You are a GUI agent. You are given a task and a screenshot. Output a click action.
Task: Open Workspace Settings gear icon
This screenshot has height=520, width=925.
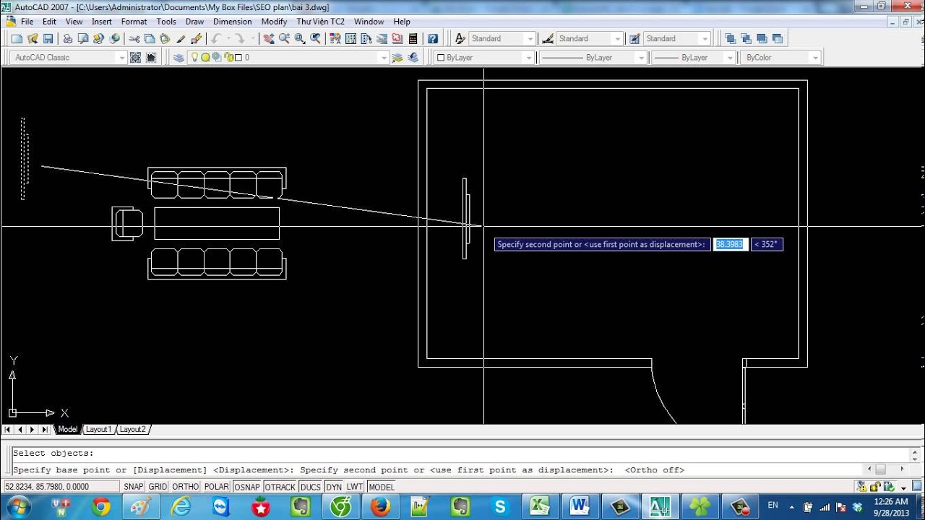tap(135, 57)
